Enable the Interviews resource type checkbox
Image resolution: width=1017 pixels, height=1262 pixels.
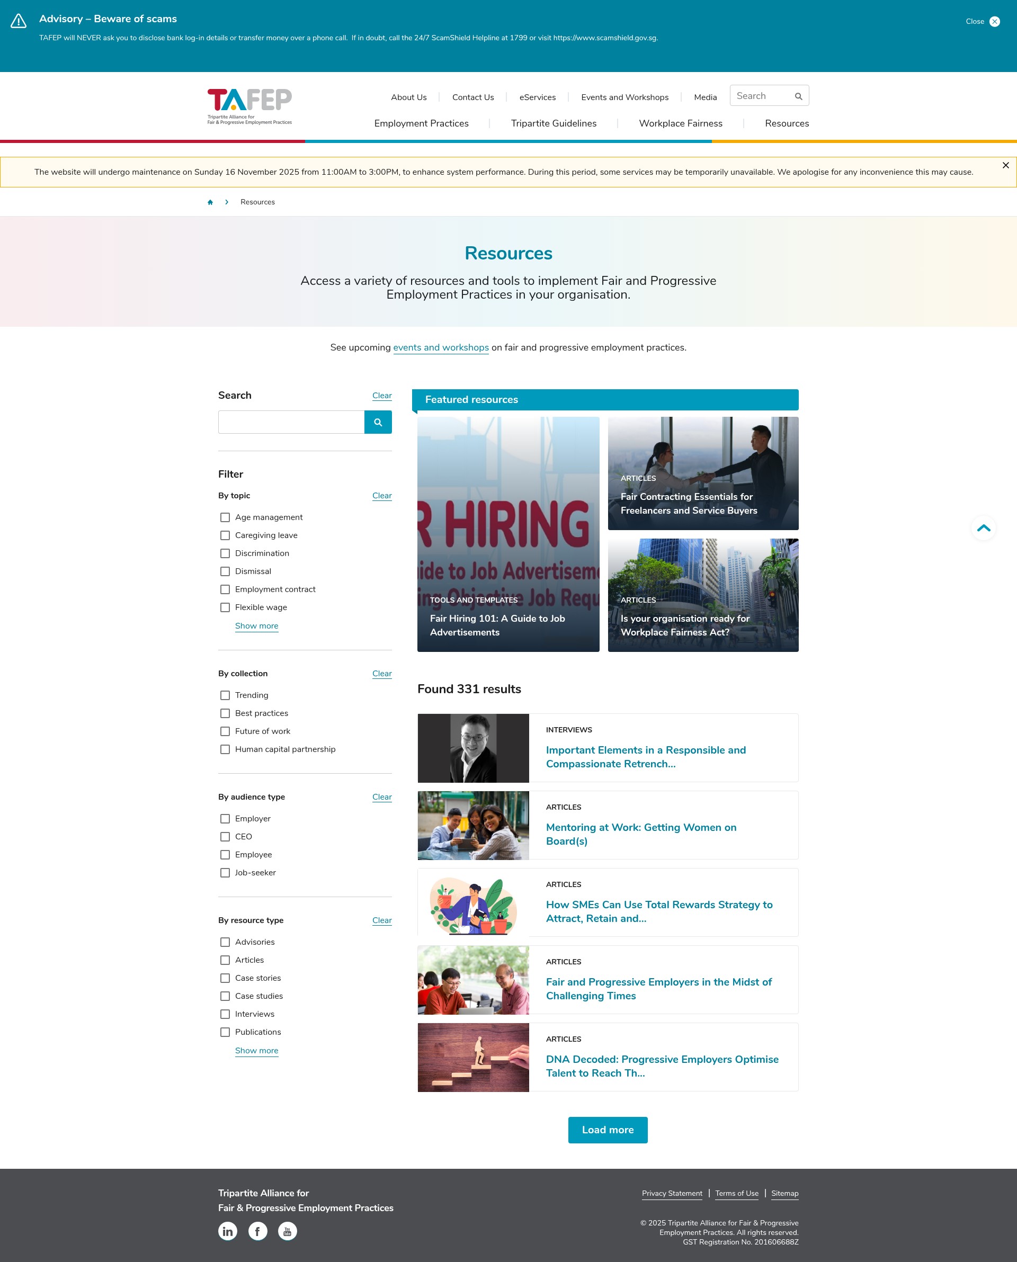pos(225,1014)
